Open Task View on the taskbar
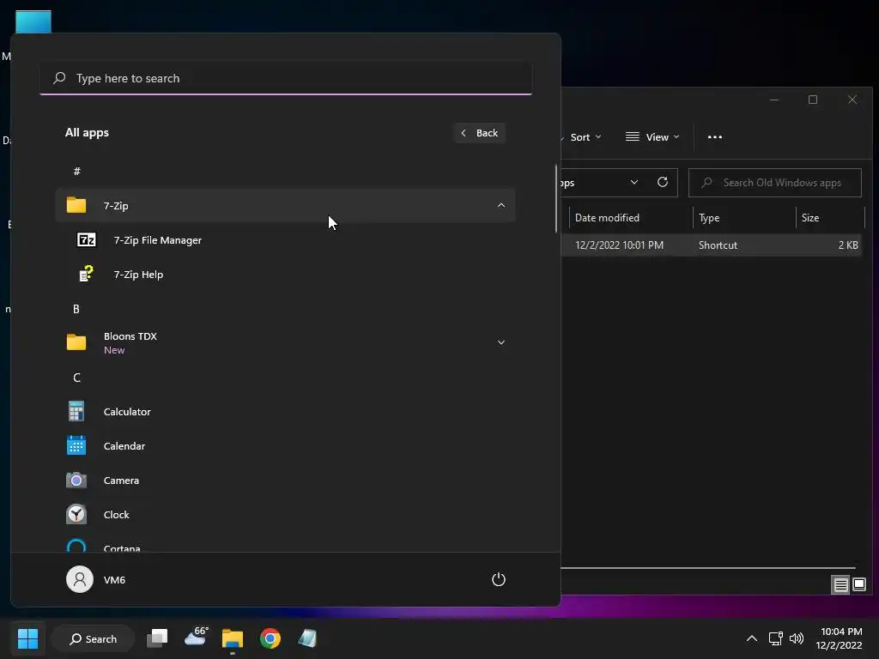Image resolution: width=879 pixels, height=659 pixels. click(158, 638)
